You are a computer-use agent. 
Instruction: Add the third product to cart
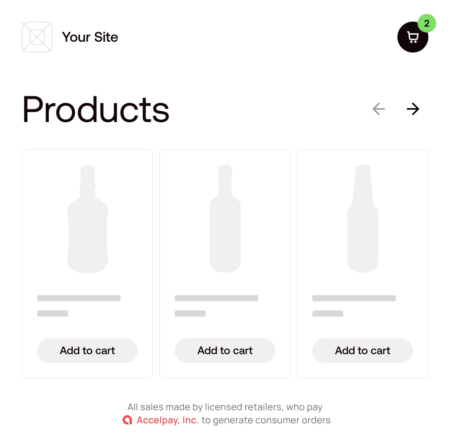tap(362, 351)
